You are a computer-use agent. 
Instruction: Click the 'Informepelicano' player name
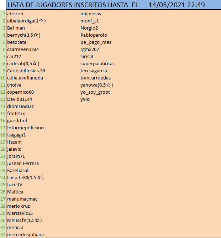(x=25, y=128)
